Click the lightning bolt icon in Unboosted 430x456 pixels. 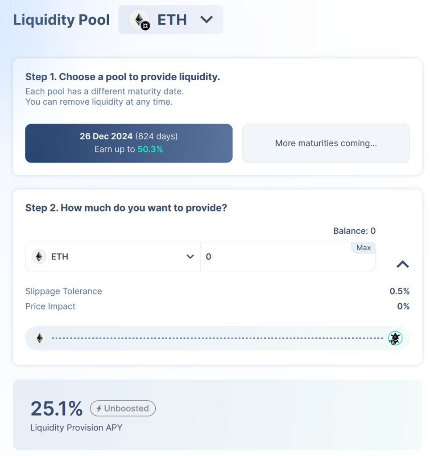point(99,408)
